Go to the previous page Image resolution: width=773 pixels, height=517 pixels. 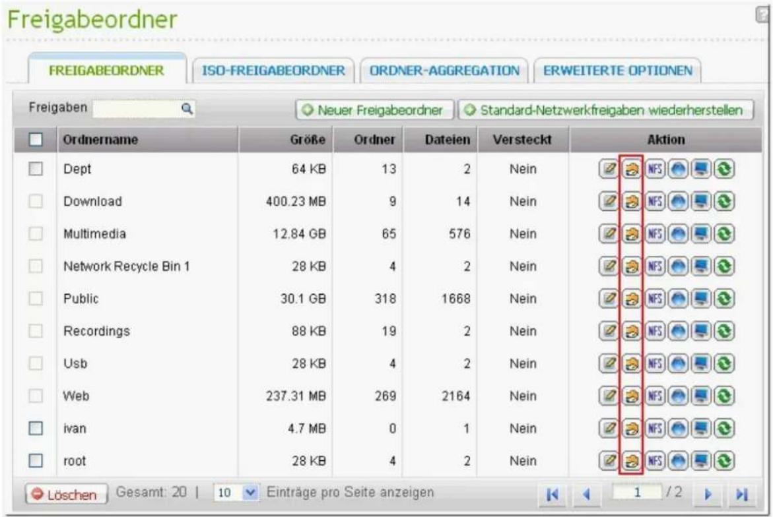(586, 494)
